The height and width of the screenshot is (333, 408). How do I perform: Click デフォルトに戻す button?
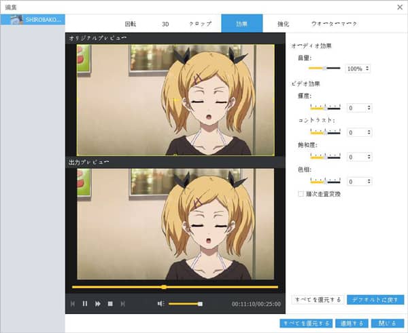[x=375, y=300]
